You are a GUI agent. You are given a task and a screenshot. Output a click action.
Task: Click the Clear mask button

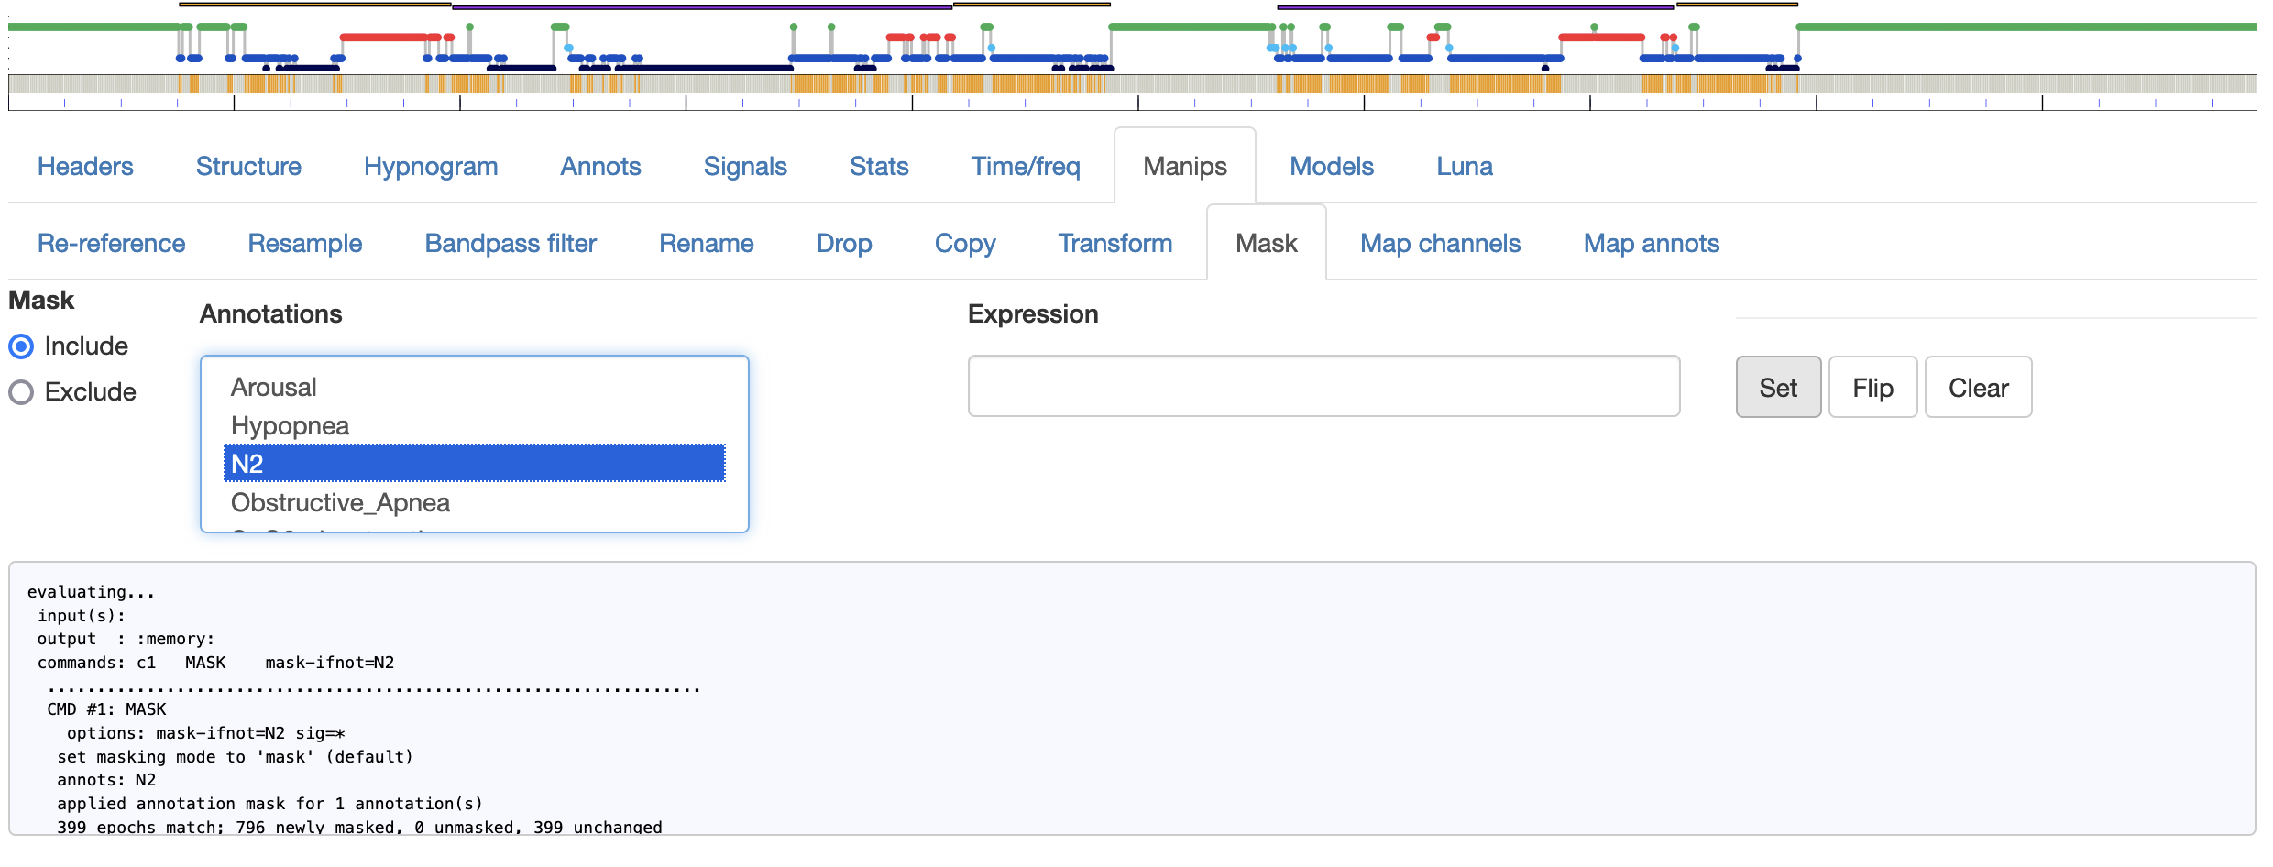(1977, 388)
